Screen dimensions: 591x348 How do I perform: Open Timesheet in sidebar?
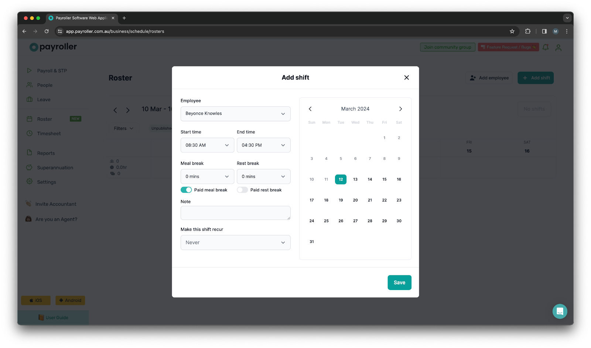49,133
